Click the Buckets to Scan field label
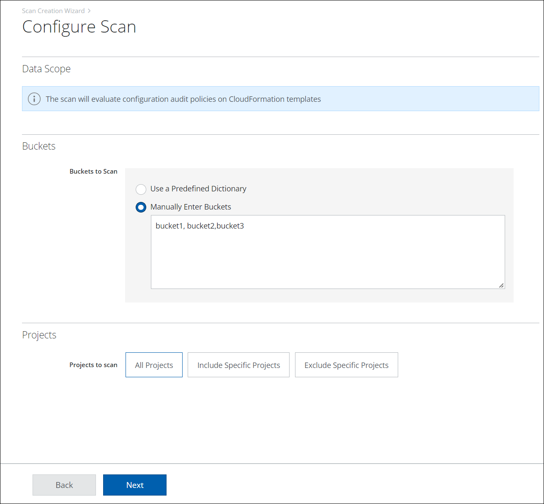The width and height of the screenshot is (544, 504). click(x=93, y=172)
